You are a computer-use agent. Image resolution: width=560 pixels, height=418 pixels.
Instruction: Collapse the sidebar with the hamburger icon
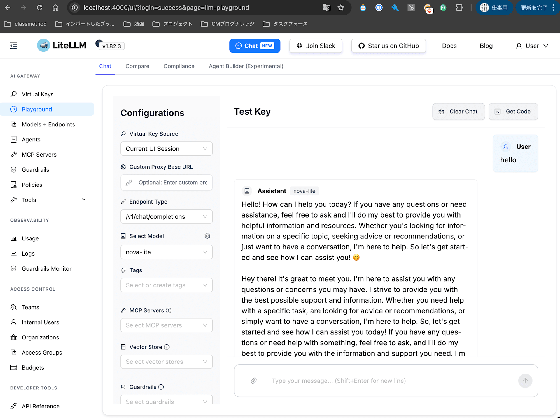point(14,46)
